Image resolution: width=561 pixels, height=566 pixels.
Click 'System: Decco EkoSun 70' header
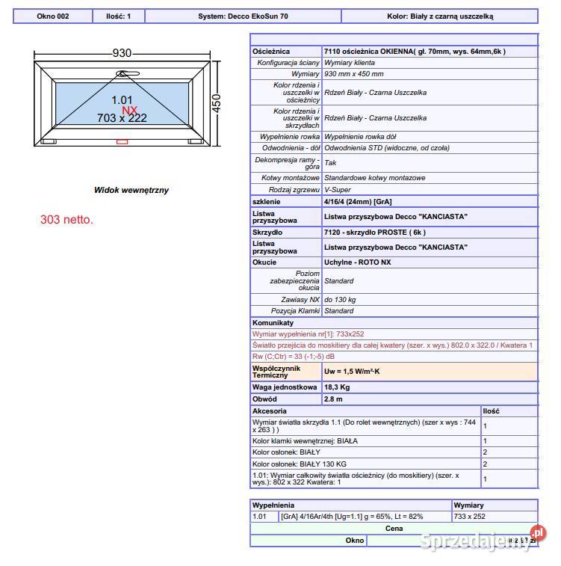pyautogui.click(x=243, y=16)
